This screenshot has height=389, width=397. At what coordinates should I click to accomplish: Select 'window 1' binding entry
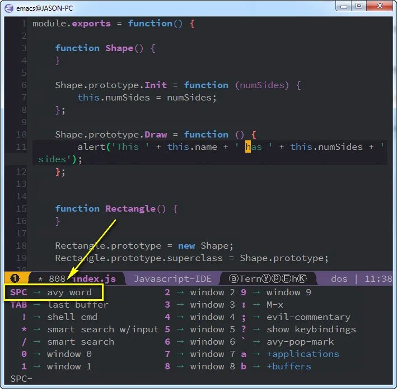(57, 367)
